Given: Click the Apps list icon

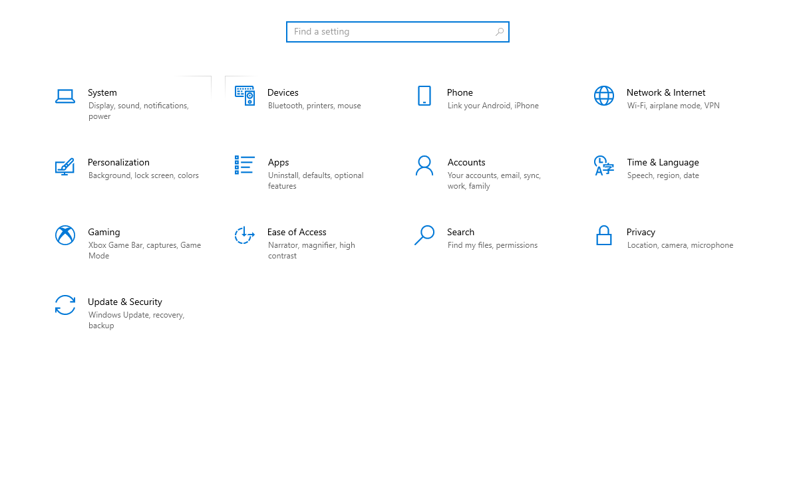Looking at the screenshot, I should coord(244,165).
